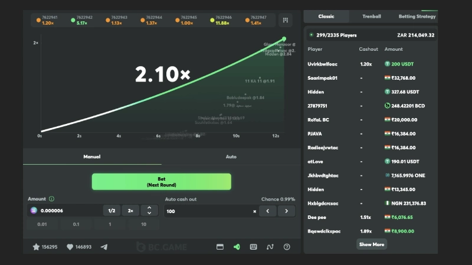Expand the amount up/down stepper

(x=150, y=211)
